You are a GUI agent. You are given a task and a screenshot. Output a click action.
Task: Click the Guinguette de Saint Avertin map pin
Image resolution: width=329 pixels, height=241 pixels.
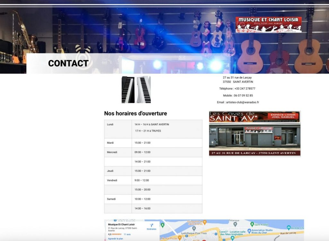[x=205, y=222]
